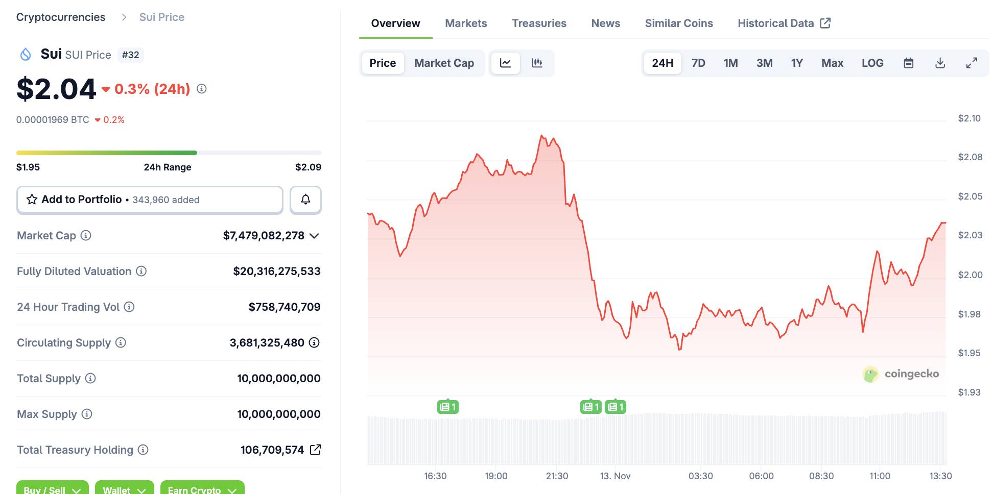The width and height of the screenshot is (994, 494).
Task: Select the line chart icon
Action: tap(505, 63)
